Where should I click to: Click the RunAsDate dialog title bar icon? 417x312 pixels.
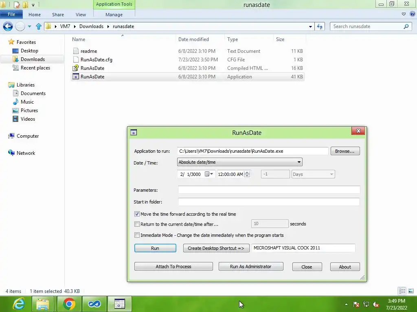(x=134, y=132)
